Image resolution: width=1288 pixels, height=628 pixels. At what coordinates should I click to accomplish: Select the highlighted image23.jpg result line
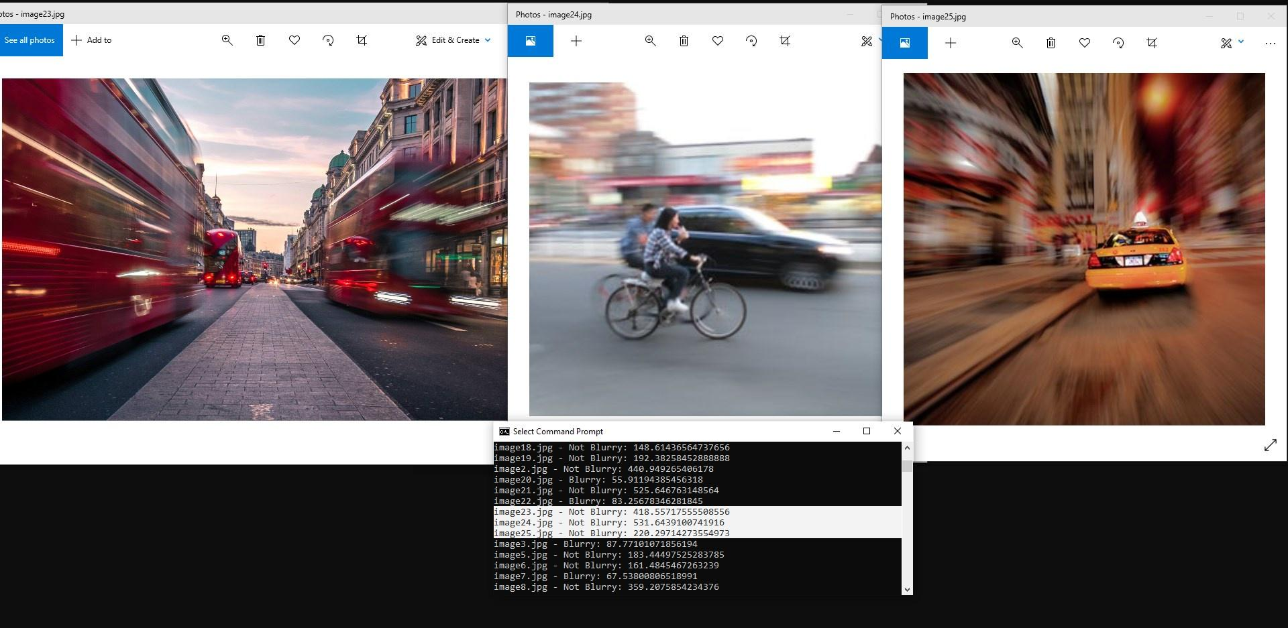611,511
